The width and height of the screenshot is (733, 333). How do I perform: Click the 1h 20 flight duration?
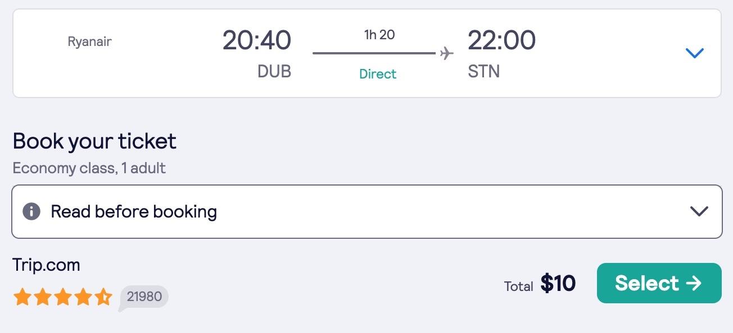coord(379,35)
